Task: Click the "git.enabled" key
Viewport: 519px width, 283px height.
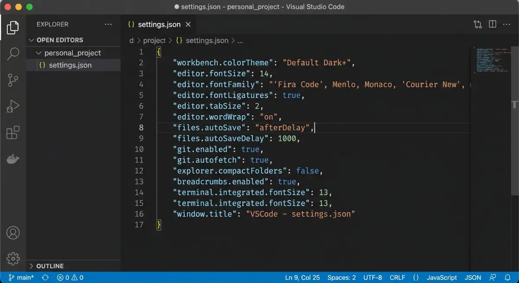Action: pos(202,149)
